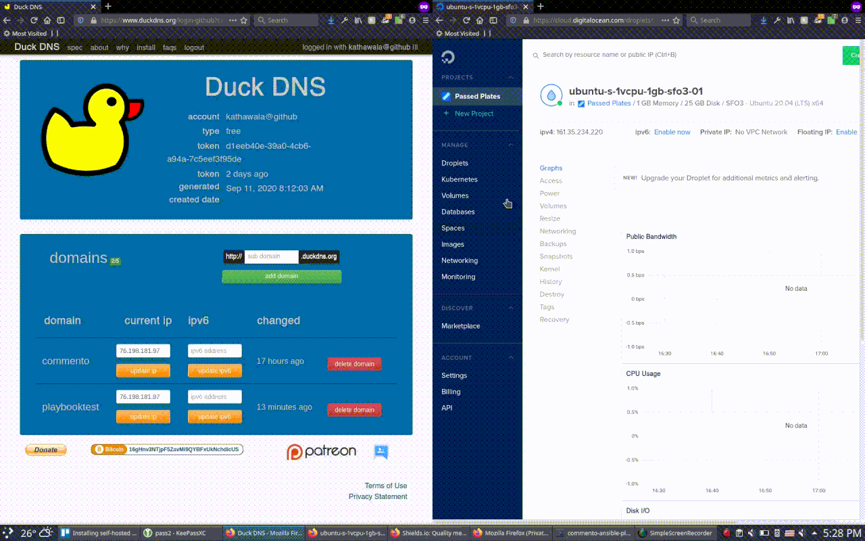Open Firefox account icon in DigitalOcean window
The image size is (865, 541).
pos(844,20)
